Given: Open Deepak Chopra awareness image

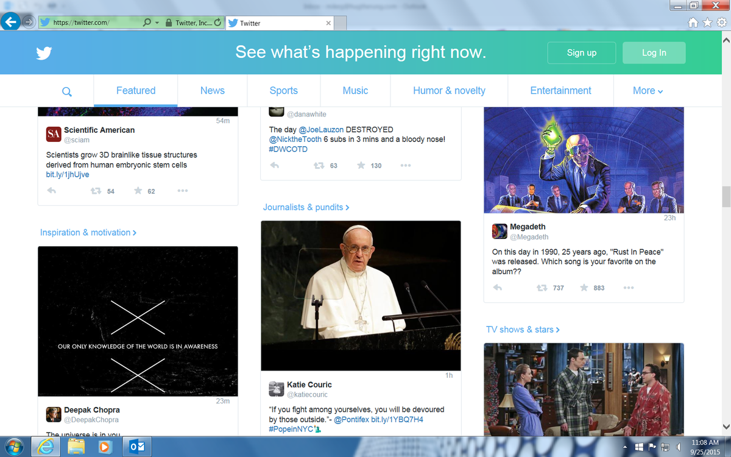Looking at the screenshot, I should 138,321.
